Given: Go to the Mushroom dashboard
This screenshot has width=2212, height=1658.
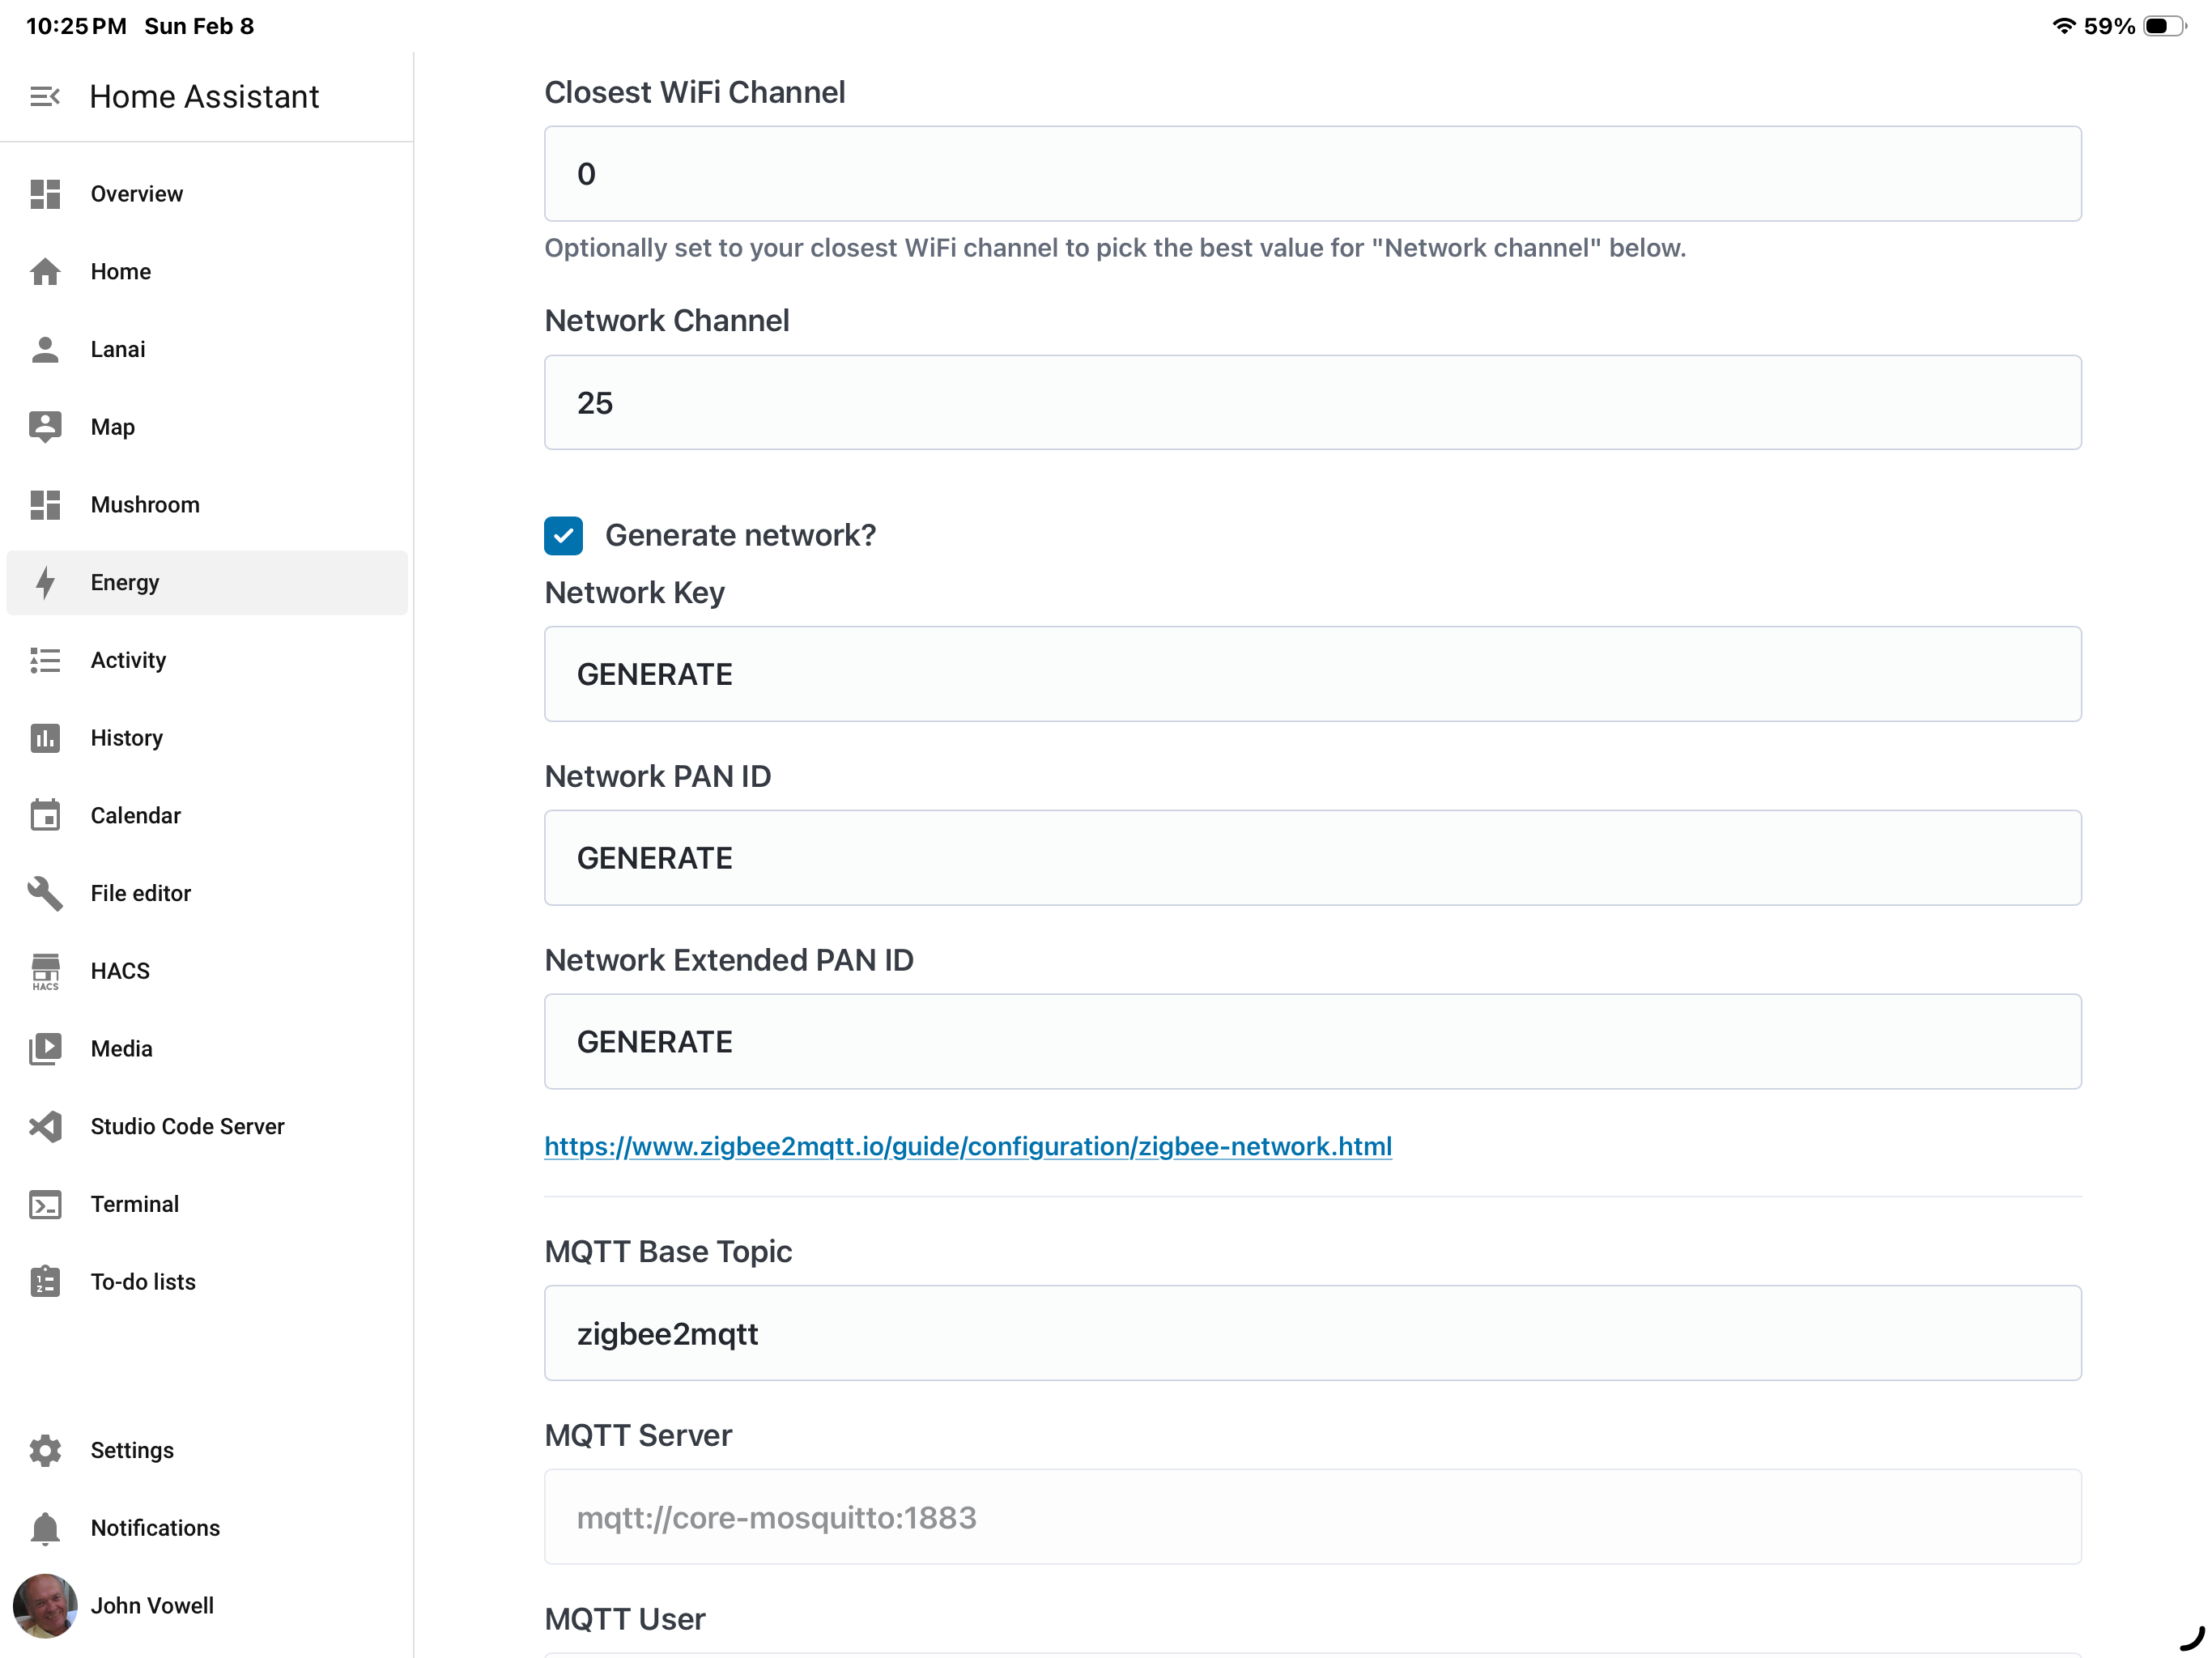Looking at the screenshot, I should (x=145, y=505).
